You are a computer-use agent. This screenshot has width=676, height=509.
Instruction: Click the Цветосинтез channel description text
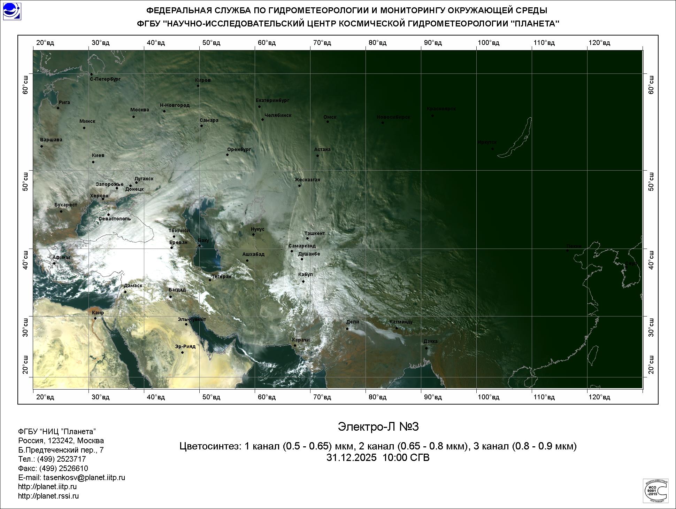[x=378, y=446]
